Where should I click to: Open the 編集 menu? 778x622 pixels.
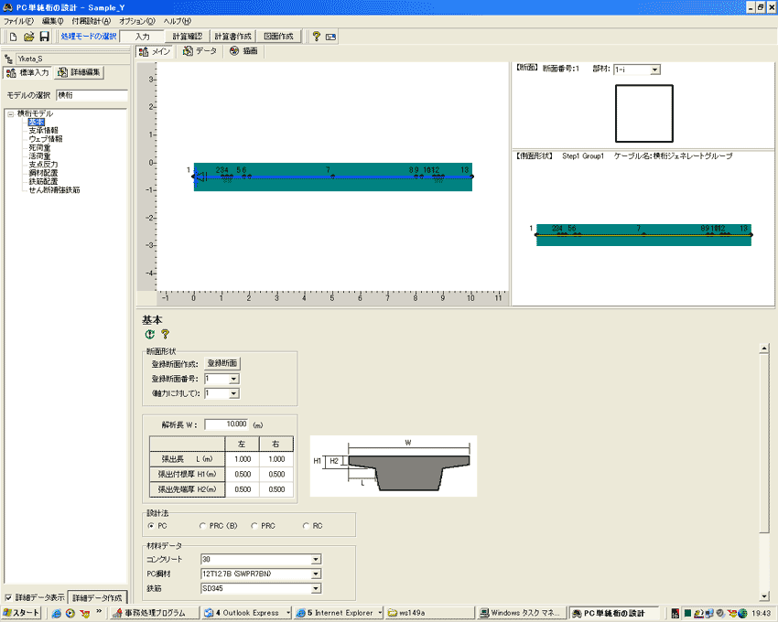pos(52,21)
